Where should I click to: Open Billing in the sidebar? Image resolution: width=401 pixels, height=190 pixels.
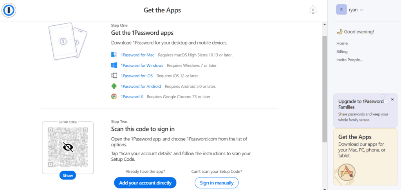[x=342, y=51]
